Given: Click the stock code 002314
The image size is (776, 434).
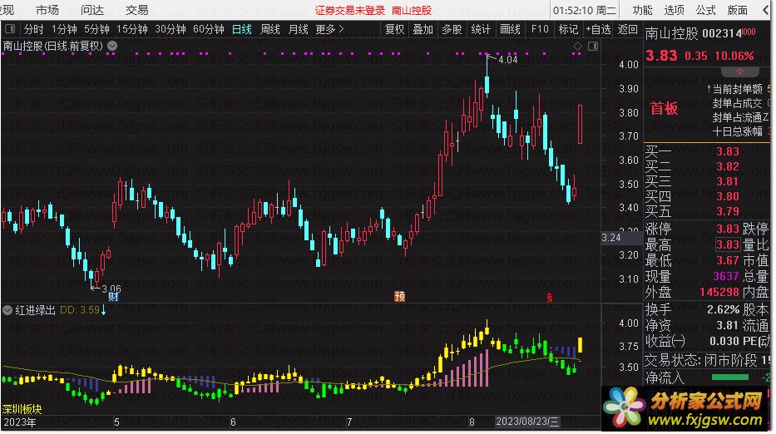Looking at the screenshot, I should 722,33.
